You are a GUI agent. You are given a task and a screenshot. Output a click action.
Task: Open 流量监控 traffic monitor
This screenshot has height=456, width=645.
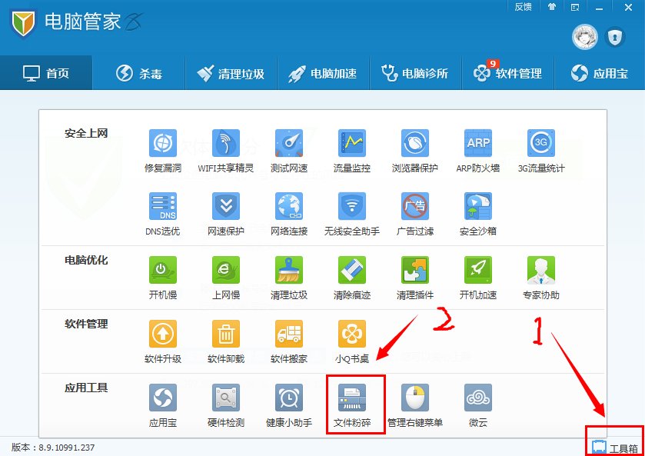tap(352, 145)
